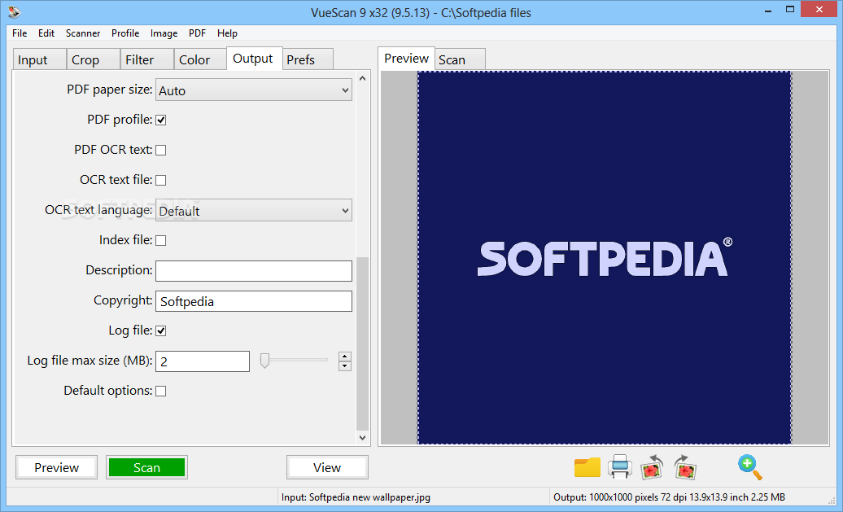
Task: Select the Preview tab in right pane
Action: click(x=407, y=59)
